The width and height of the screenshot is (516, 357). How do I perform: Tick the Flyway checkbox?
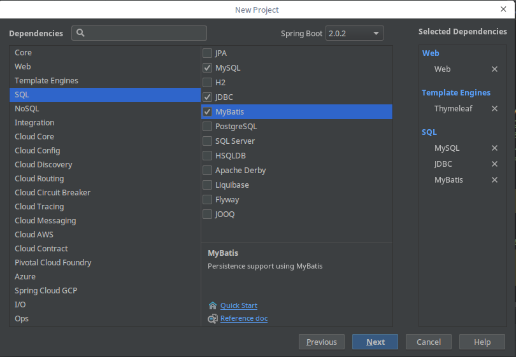pos(207,200)
